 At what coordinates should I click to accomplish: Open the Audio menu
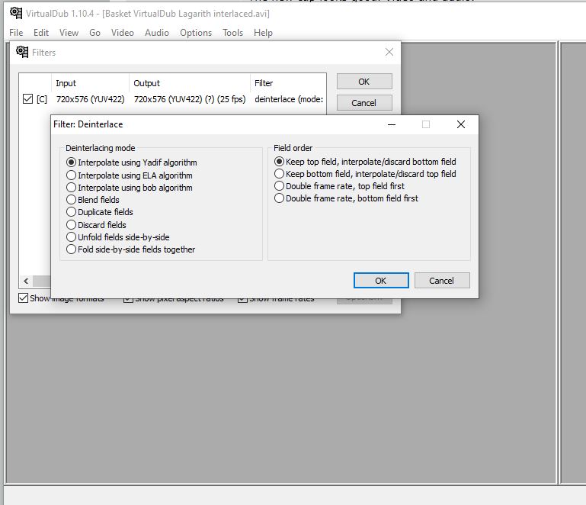click(x=157, y=33)
